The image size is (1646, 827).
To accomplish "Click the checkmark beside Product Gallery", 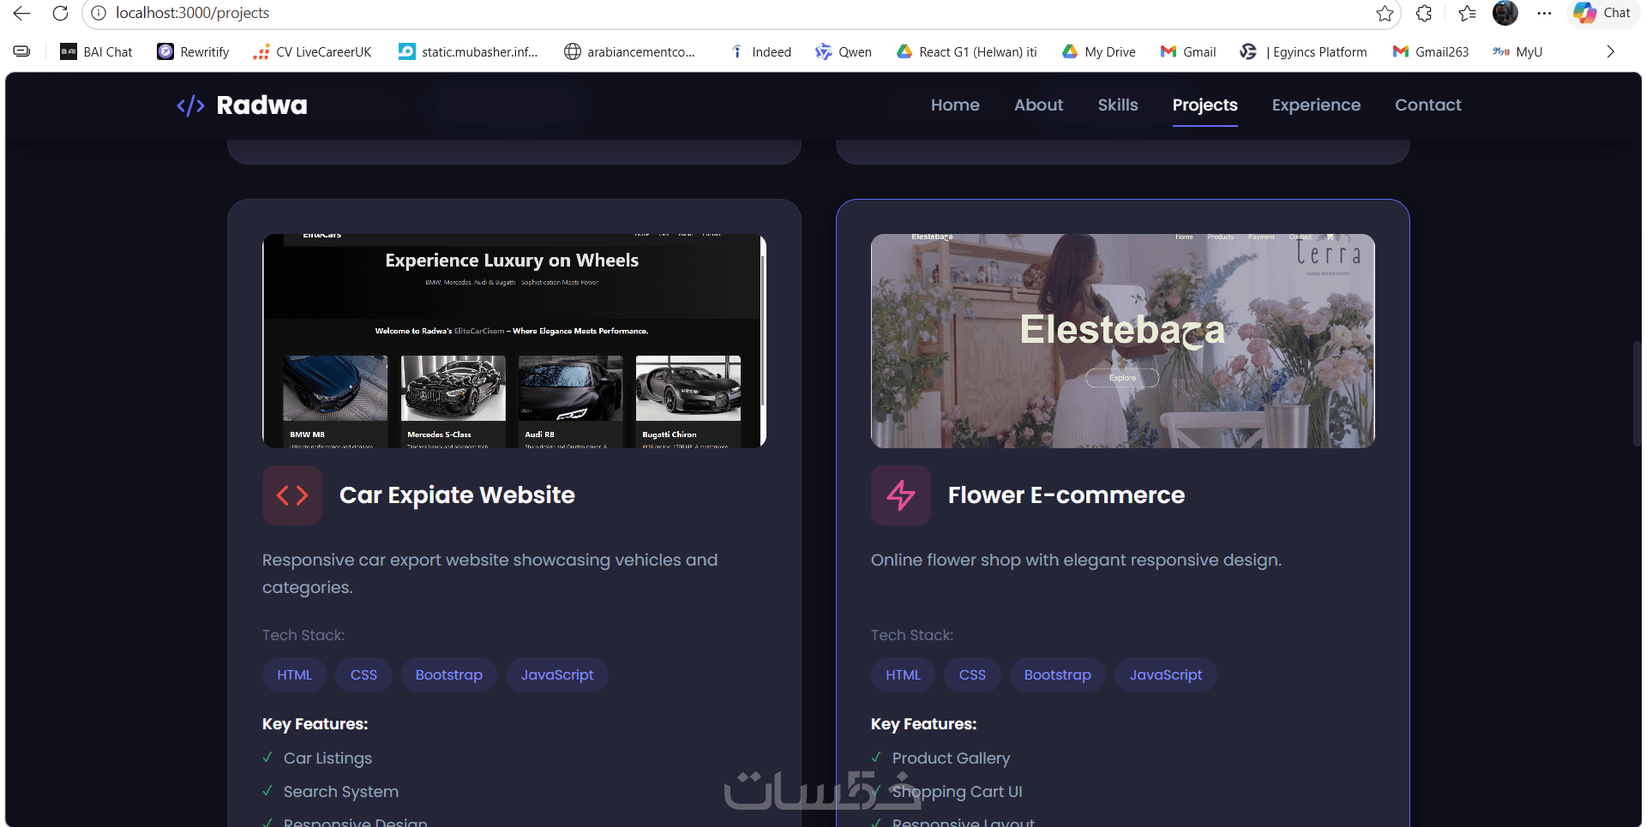I will tap(876, 758).
